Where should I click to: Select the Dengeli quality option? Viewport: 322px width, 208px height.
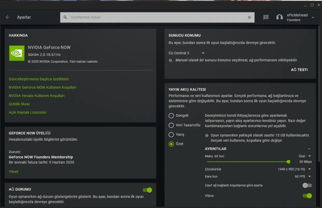click(x=171, y=116)
